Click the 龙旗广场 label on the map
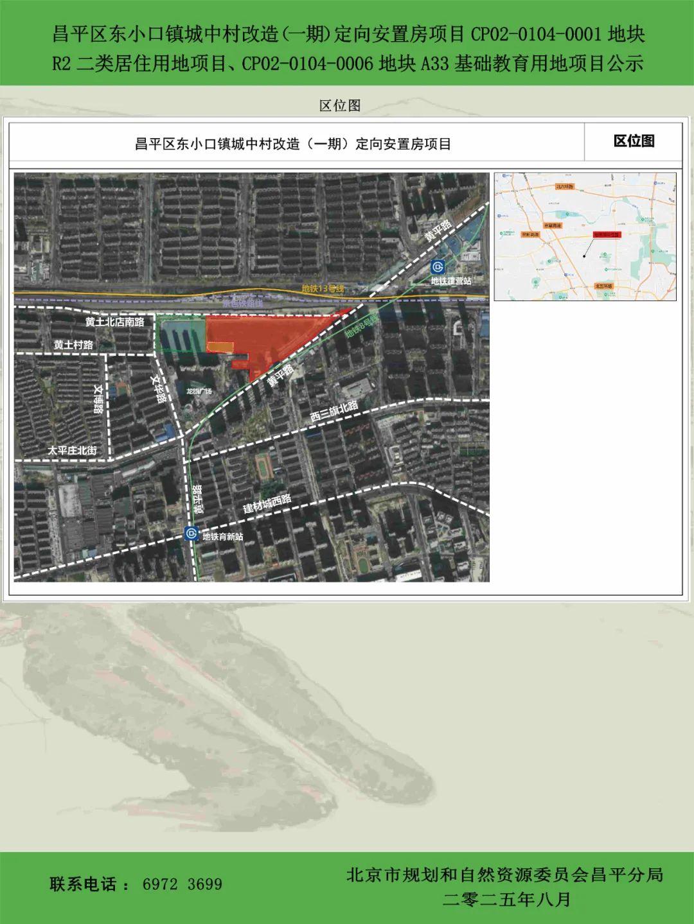This screenshot has height=924, width=694. pyautogui.click(x=199, y=391)
